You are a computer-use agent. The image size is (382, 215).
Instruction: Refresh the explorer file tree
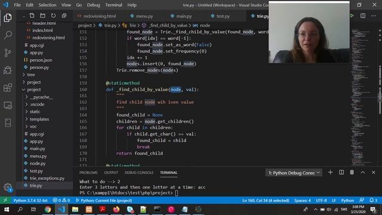coord(53,16)
